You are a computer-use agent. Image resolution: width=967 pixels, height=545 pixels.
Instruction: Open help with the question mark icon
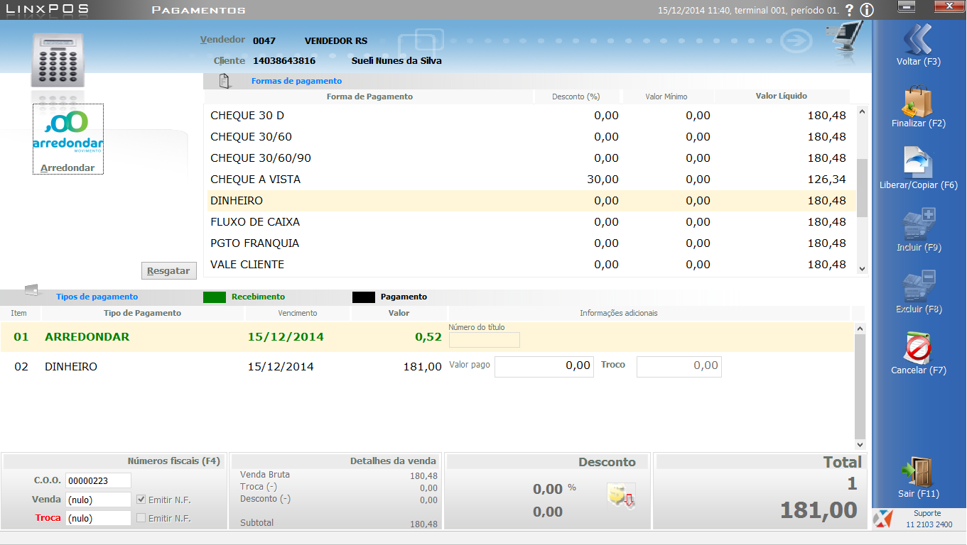coord(849,10)
